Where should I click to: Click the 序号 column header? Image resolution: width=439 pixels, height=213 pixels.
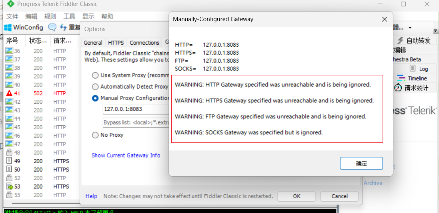[14, 41]
